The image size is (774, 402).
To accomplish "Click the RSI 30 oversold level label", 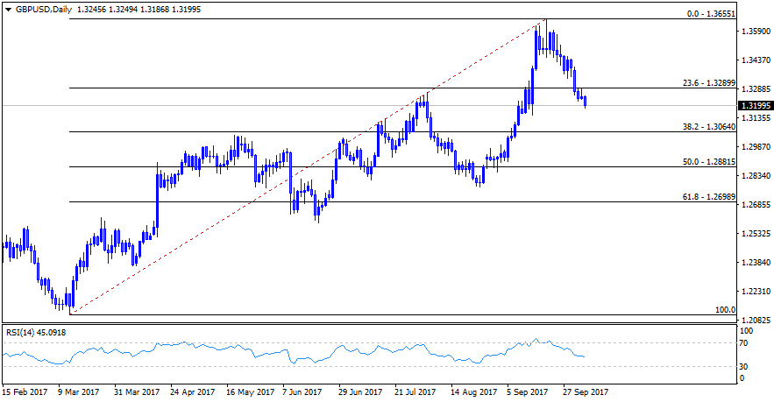I will (746, 366).
